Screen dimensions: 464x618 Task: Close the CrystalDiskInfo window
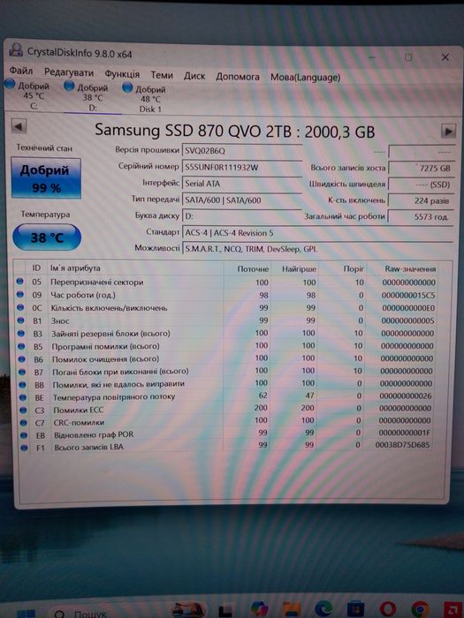tap(445, 57)
